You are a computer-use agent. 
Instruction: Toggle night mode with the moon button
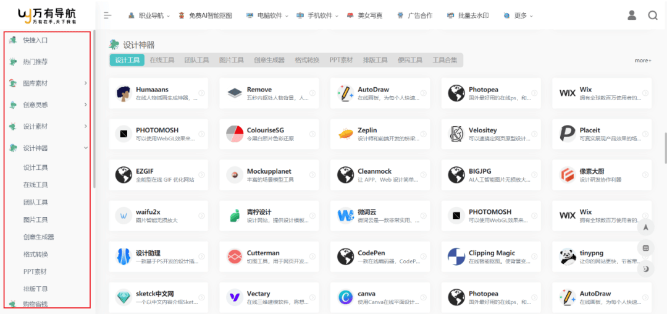(645, 269)
